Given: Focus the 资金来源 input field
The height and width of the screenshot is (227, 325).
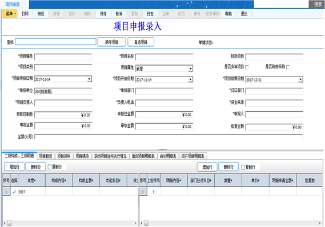Looking at the screenshot, I should click(x=274, y=103).
